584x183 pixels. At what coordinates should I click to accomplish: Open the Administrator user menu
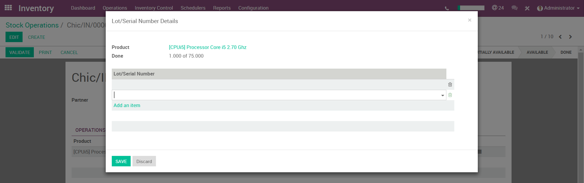(558, 8)
